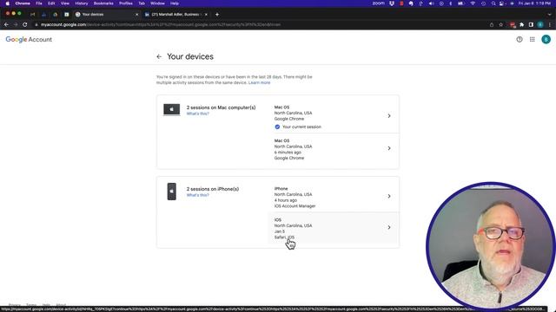Viewport: 556px width, 312px height.
Task: Open the Chrome side panel icon
Action: point(531,25)
